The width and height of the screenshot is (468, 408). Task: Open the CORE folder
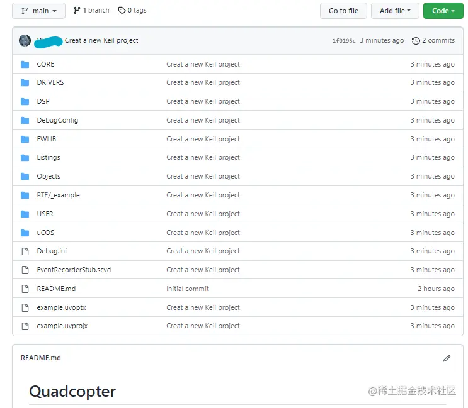(x=45, y=64)
